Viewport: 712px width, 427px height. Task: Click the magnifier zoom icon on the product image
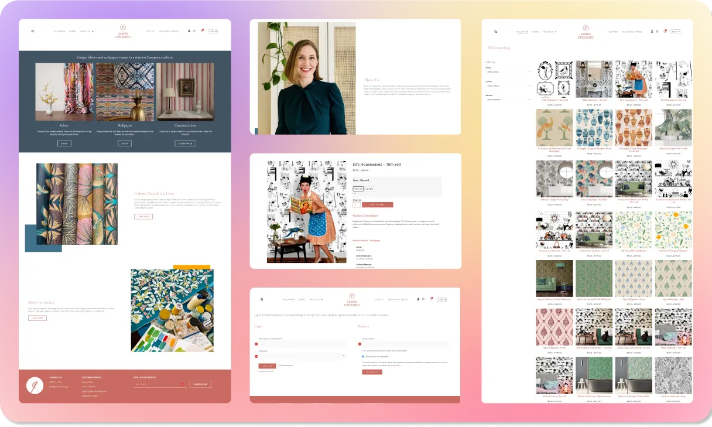pyautogui.click(x=342, y=165)
